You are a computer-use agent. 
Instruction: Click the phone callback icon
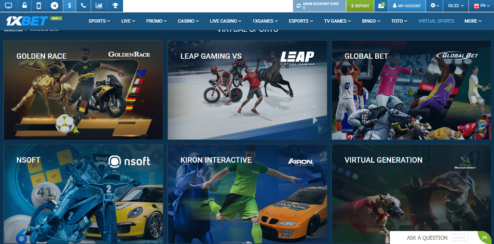point(83,6)
